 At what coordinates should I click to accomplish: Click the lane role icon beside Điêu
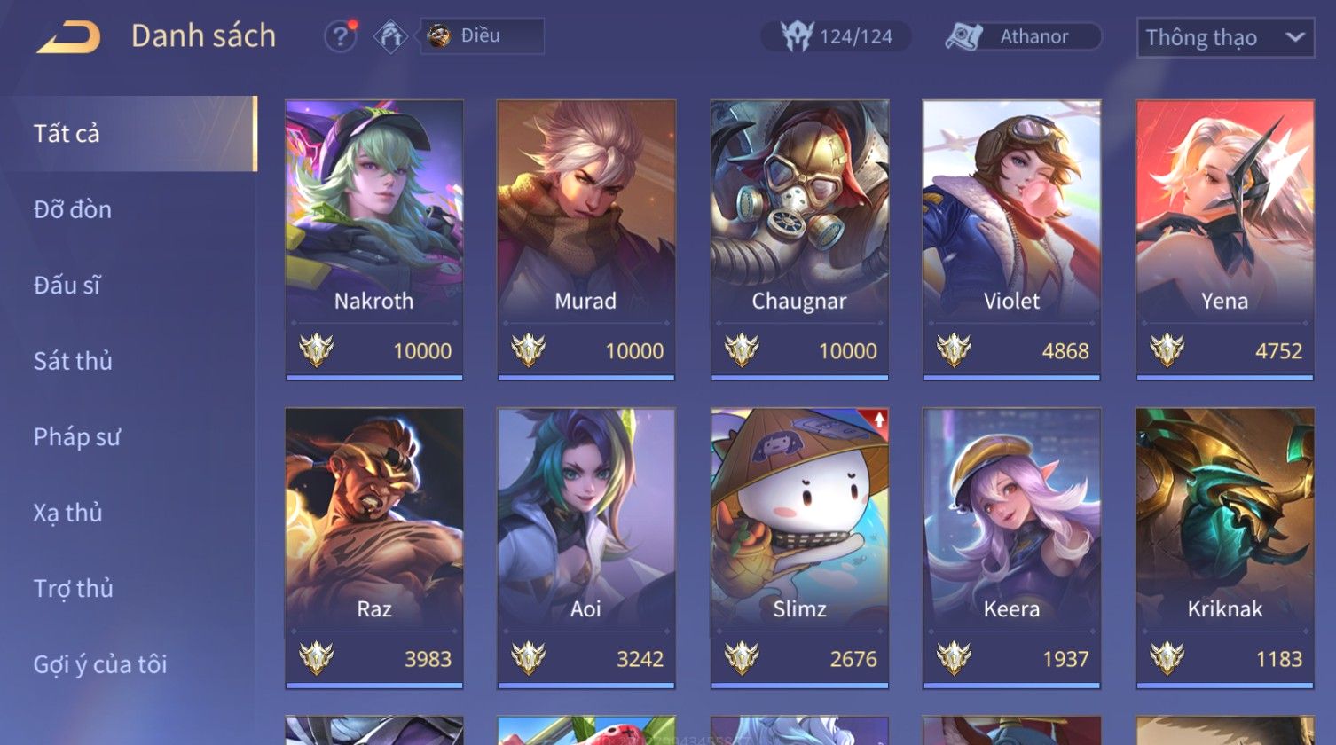[x=390, y=36]
